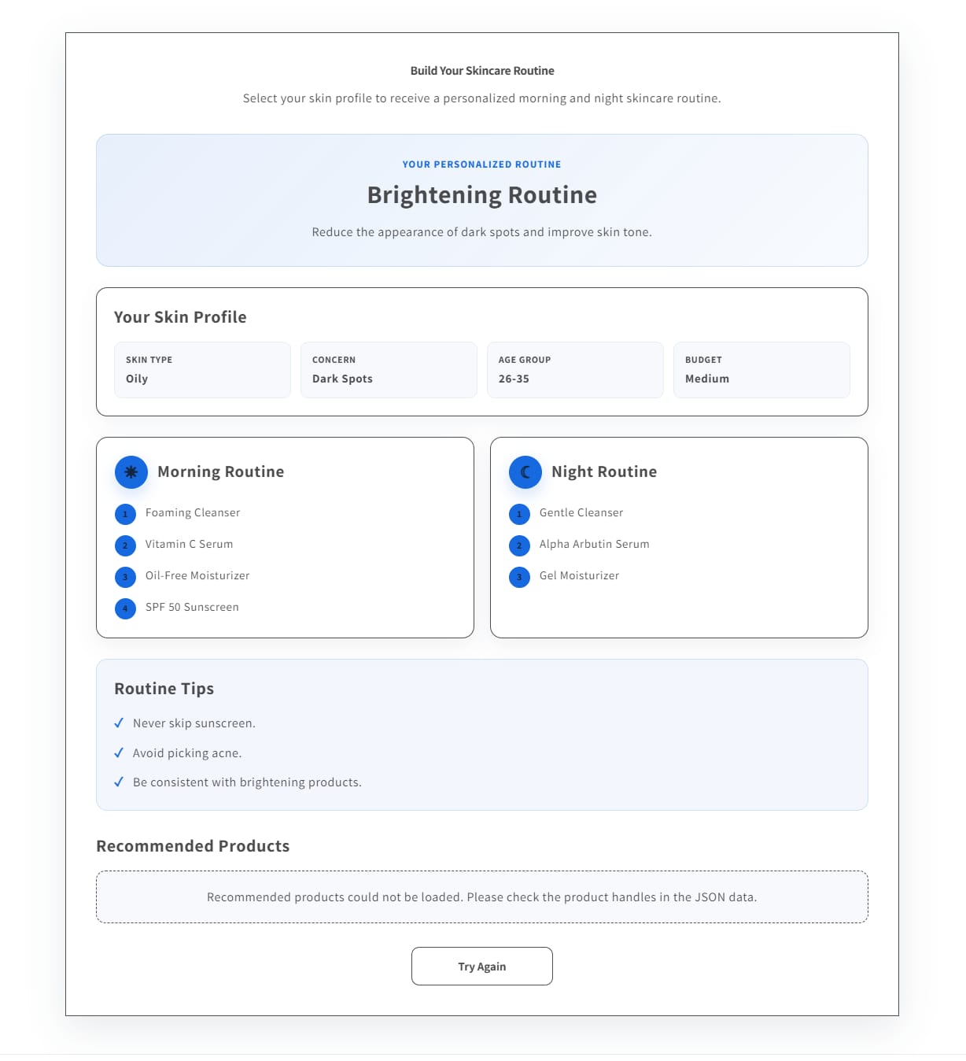Click checkmark next to Never skip sunscreen
The height and width of the screenshot is (1061, 966).
pyautogui.click(x=119, y=723)
